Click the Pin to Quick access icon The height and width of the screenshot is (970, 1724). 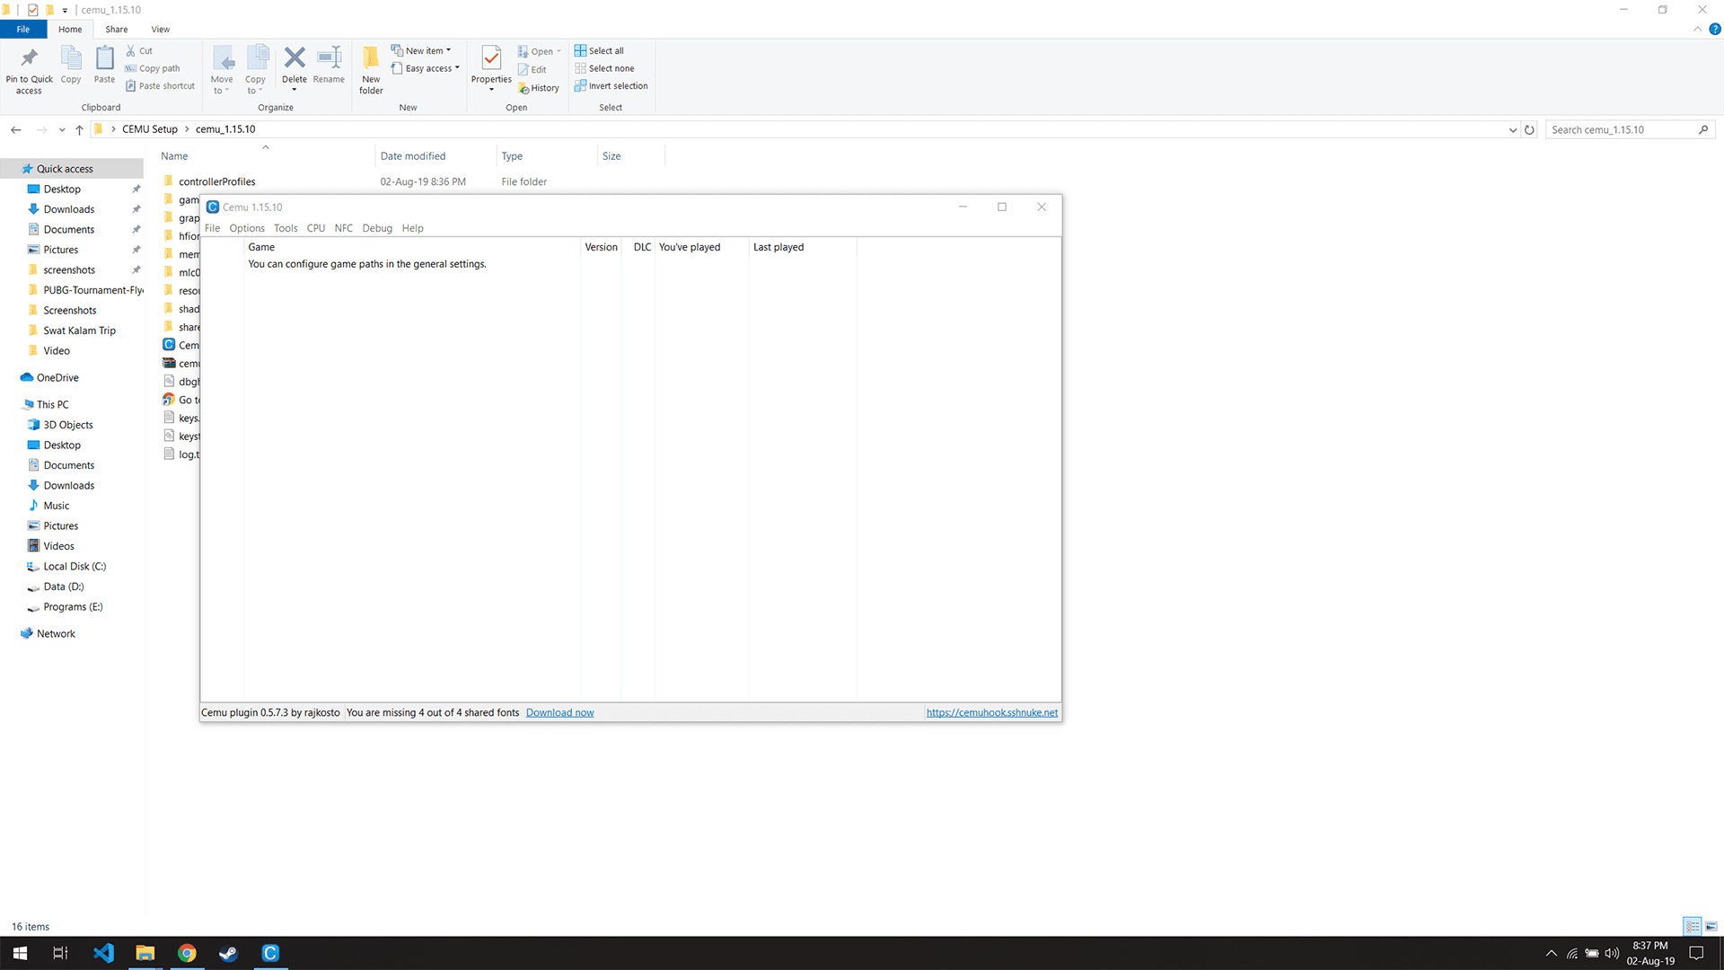[x=29, y=59]
